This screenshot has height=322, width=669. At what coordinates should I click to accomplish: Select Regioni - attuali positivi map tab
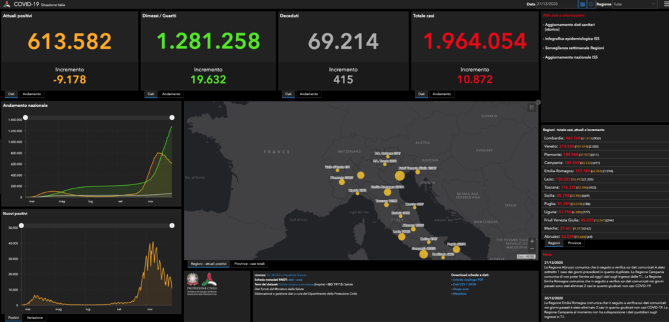[x=208, y=264]
